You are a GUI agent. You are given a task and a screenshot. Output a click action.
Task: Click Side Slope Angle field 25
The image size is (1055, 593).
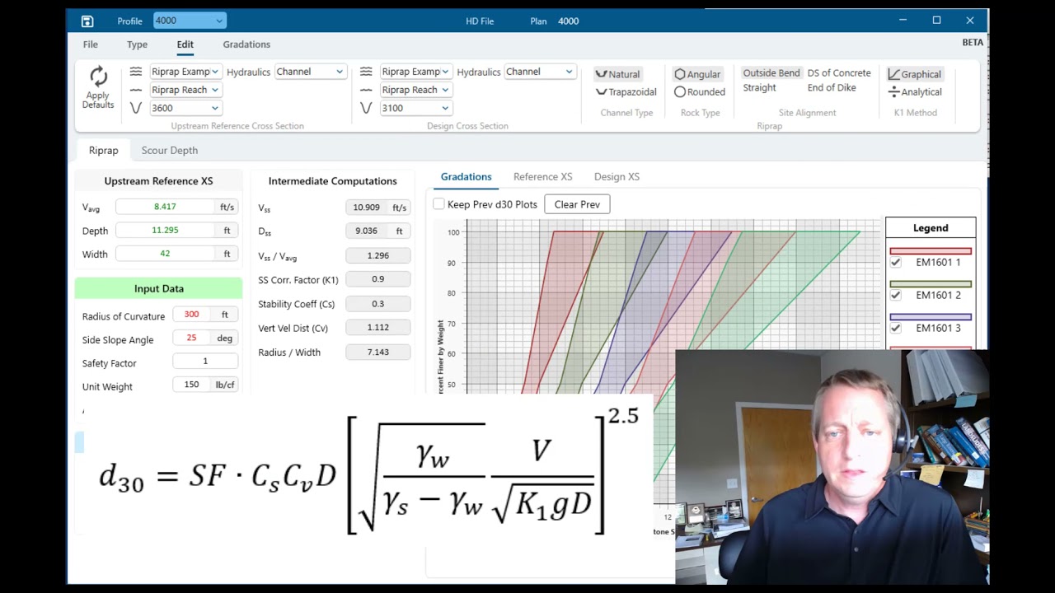(x=191, y=338)
